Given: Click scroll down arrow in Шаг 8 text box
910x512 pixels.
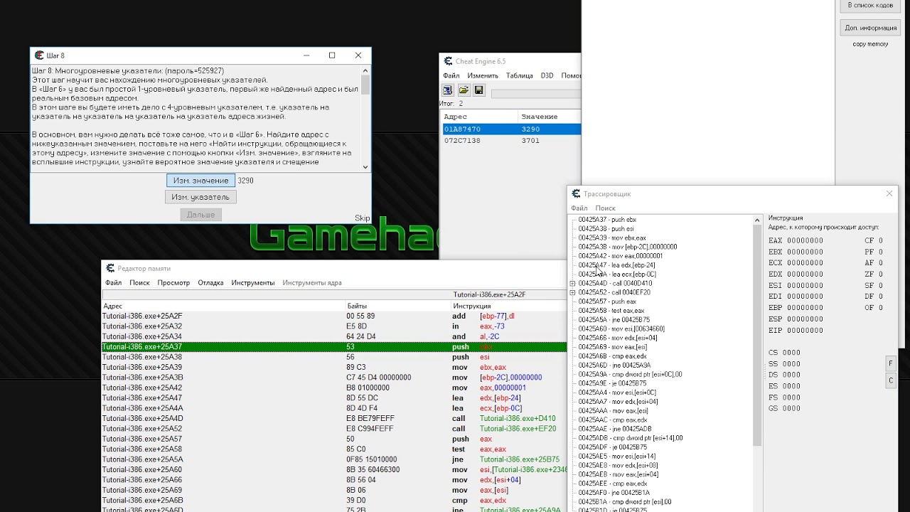Looking at the screenshot, I should pos(366,167).
